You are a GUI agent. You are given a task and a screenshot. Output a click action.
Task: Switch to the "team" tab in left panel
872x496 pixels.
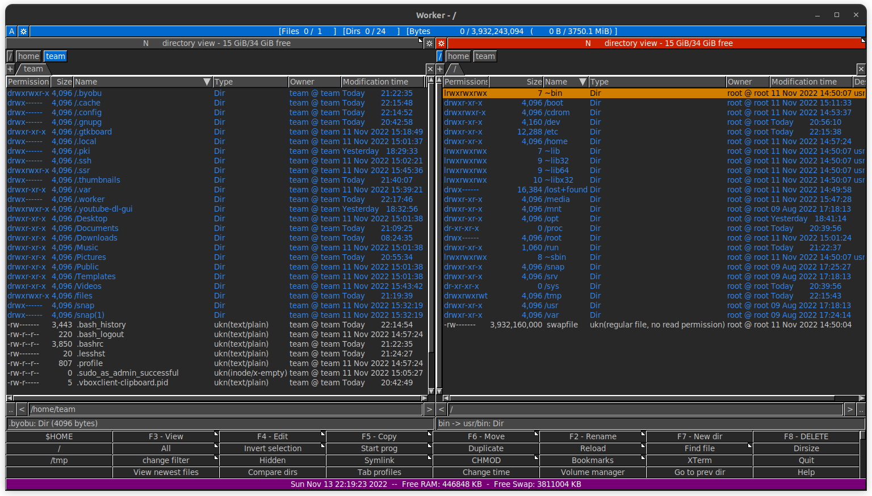tap(32, 69)
